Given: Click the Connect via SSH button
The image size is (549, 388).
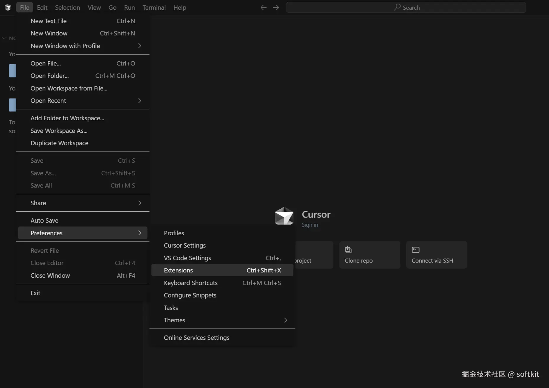Looking at the screenshot, I should click(x=437, y=255).
